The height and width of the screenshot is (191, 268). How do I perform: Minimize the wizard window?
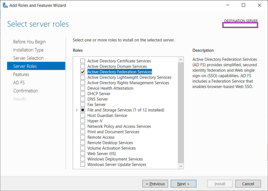[x=228, y=5]
